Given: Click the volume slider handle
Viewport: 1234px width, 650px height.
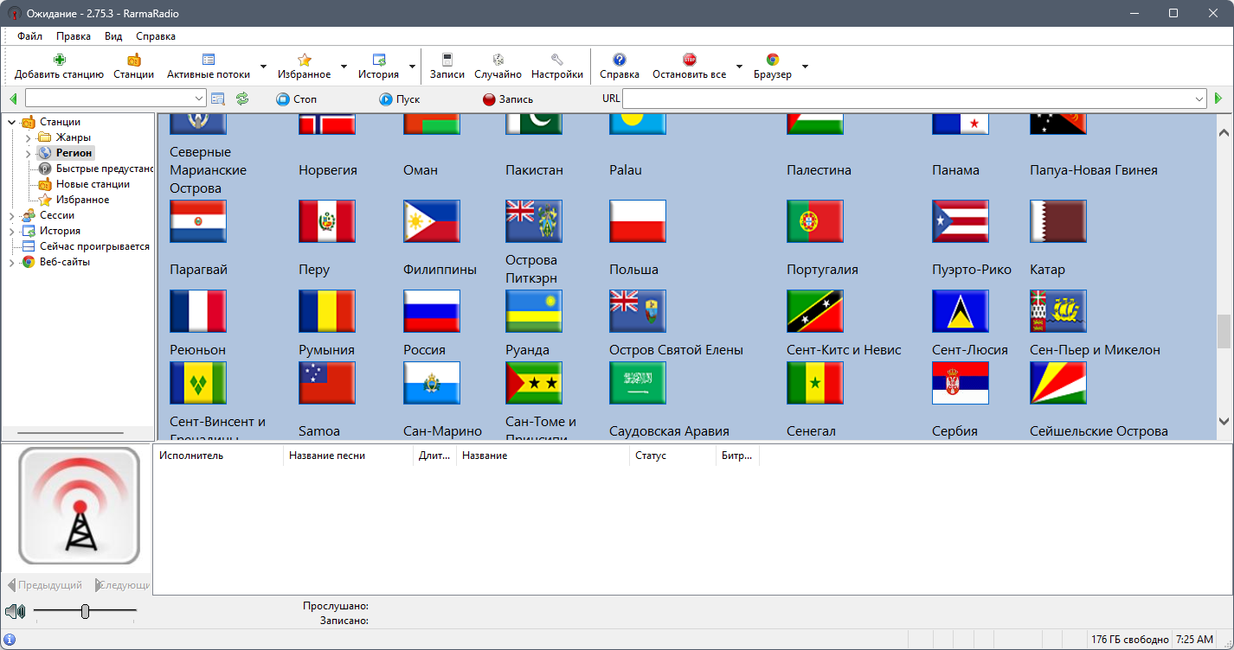Looking at the screenshot, I should coord(85,612).
